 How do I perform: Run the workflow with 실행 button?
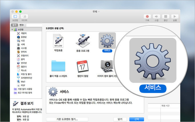[175, 17]
